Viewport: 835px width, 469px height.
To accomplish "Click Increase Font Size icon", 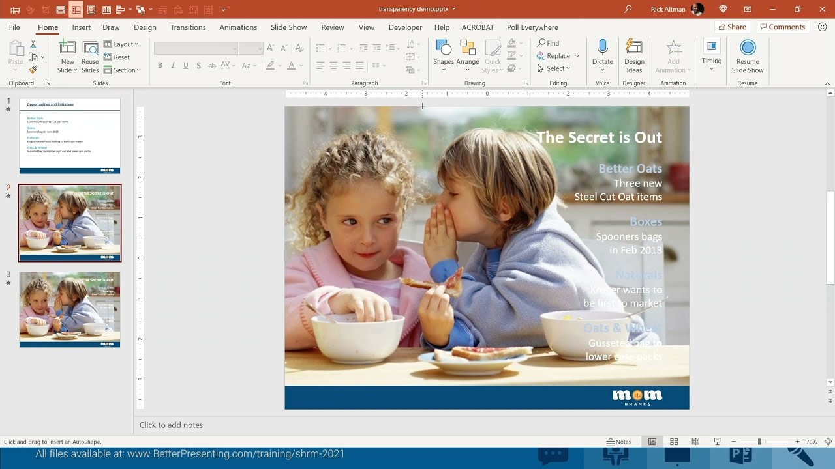I will coord(272,48).
